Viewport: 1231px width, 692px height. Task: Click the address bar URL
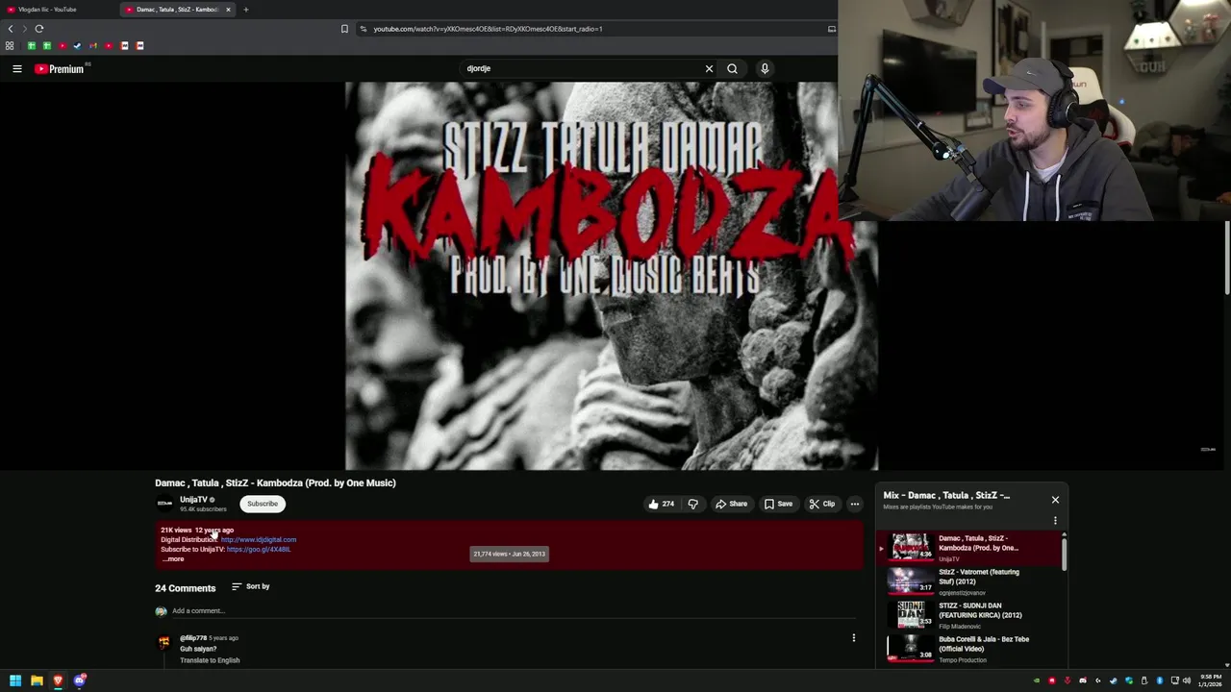488,29
